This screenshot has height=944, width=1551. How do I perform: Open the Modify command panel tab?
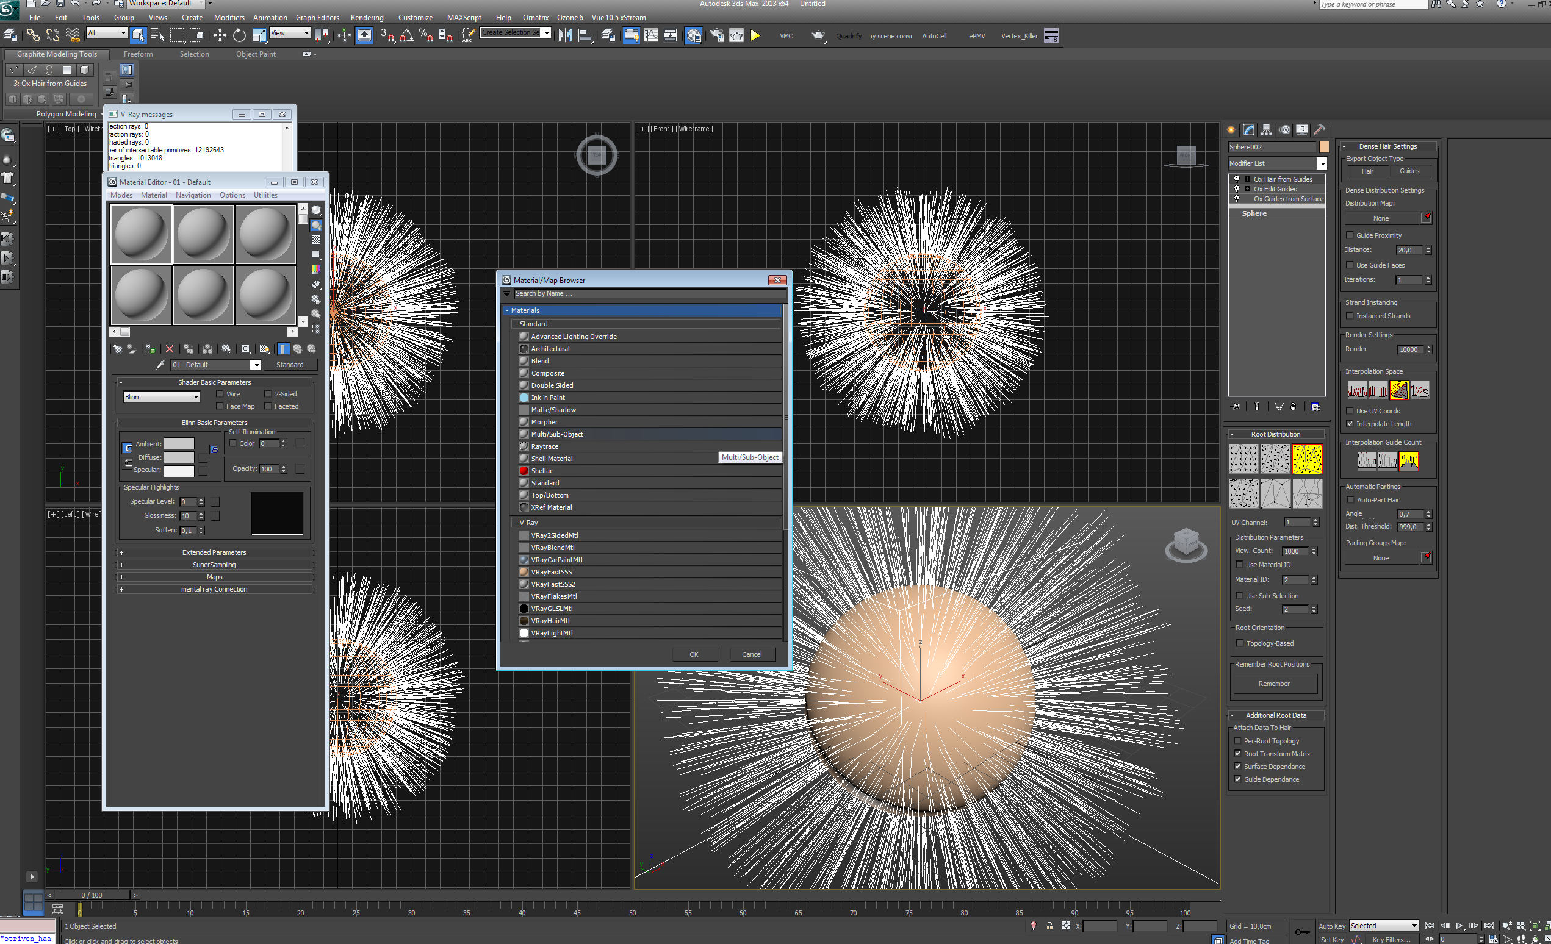pyautogui.click(x=1249, y=129)
